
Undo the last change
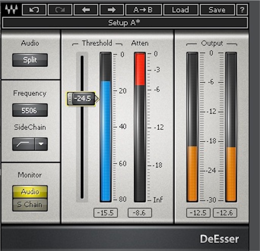tap(34, 10)
